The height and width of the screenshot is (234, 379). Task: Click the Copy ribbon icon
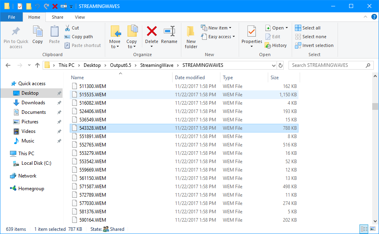(x=37, y=31)
